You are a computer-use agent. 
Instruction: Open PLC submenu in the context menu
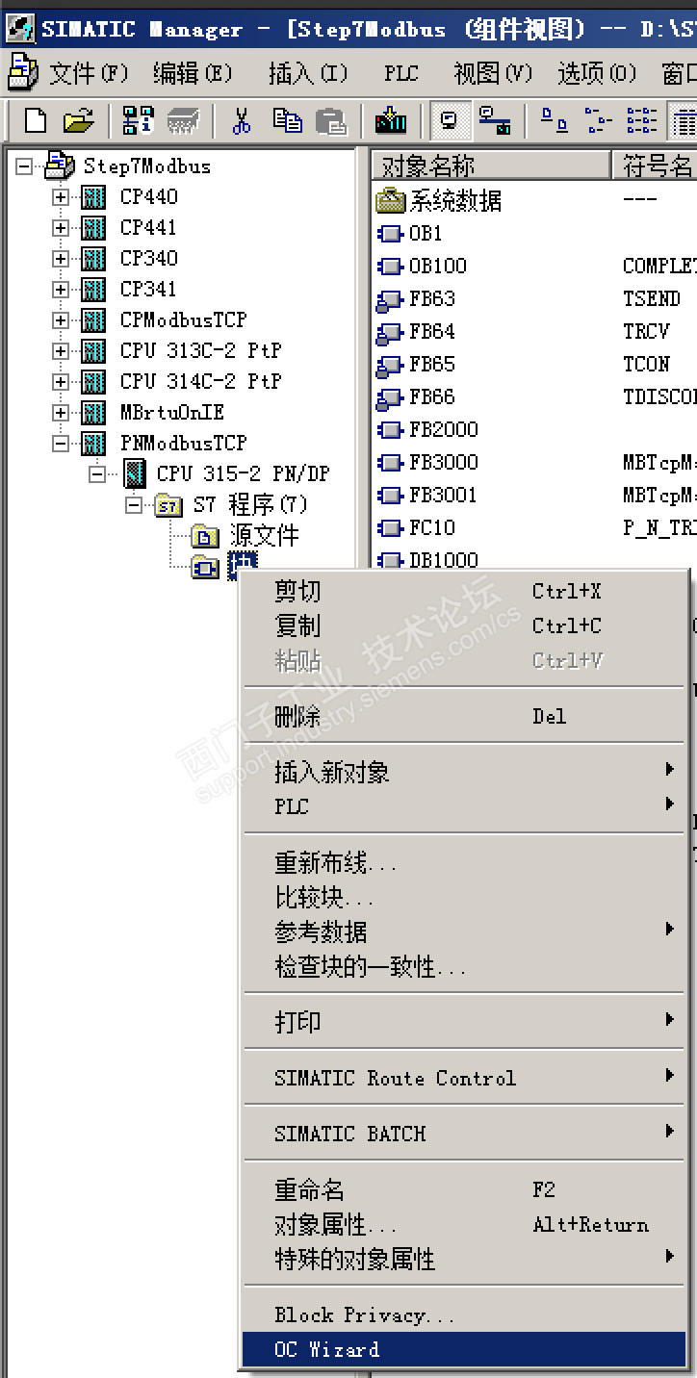[x=464, y=806]
